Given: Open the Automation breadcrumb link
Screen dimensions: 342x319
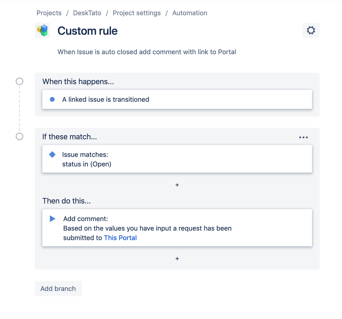Looking at the screenshot, I should 190,13.
